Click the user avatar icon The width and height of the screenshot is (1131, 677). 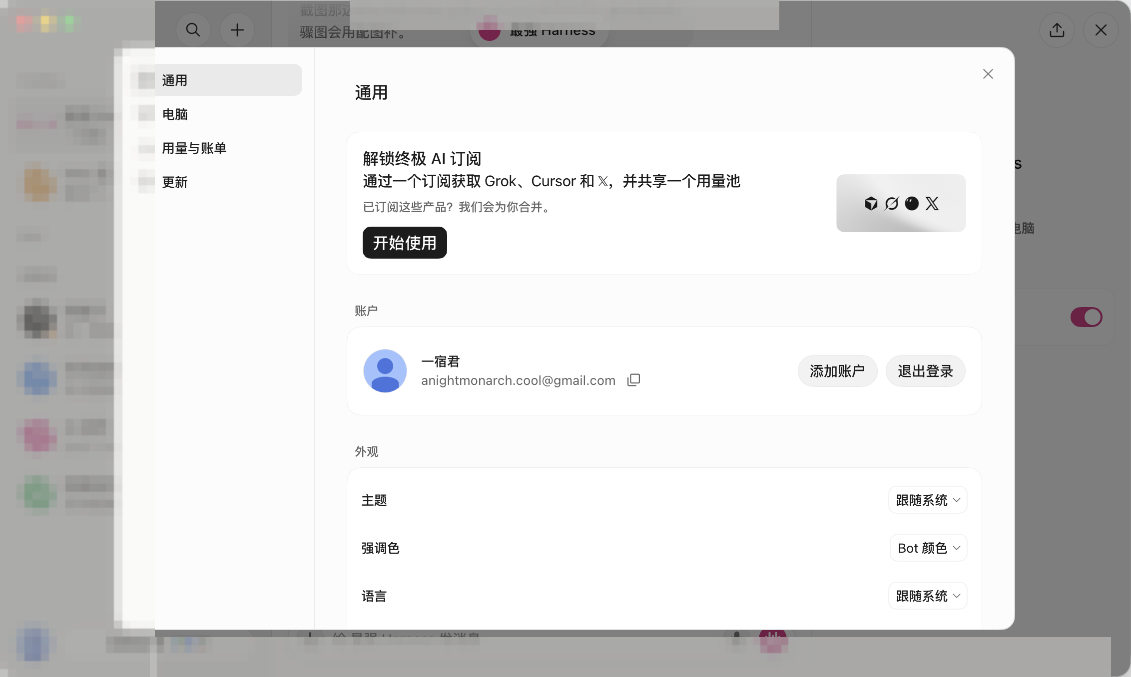point(385,371)
